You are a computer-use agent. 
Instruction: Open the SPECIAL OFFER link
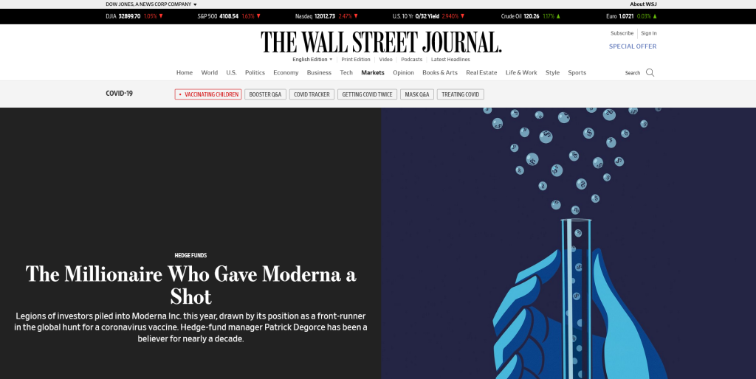[x=633, y=46]
